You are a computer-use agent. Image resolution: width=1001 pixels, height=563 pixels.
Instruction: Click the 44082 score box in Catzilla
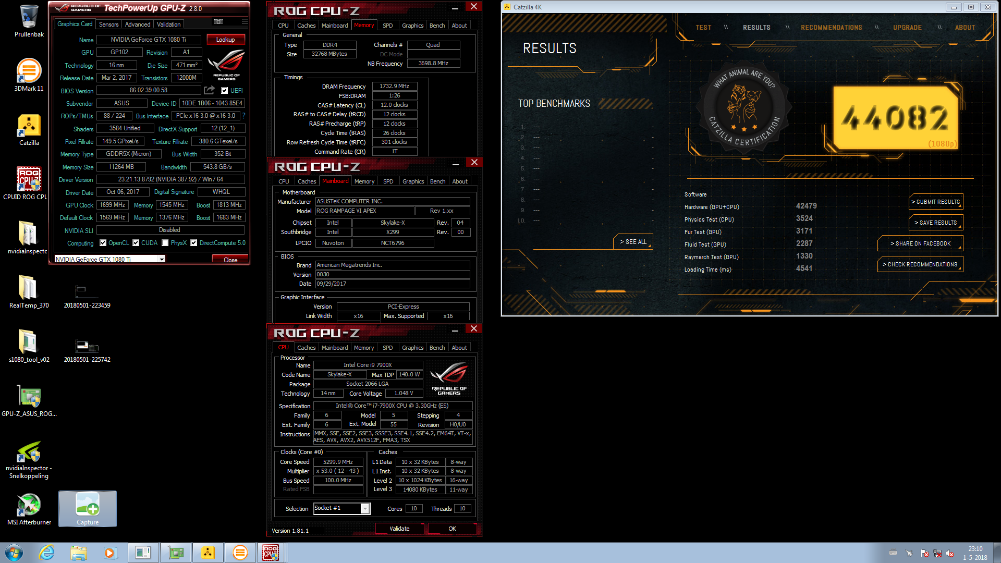[896, 118]
